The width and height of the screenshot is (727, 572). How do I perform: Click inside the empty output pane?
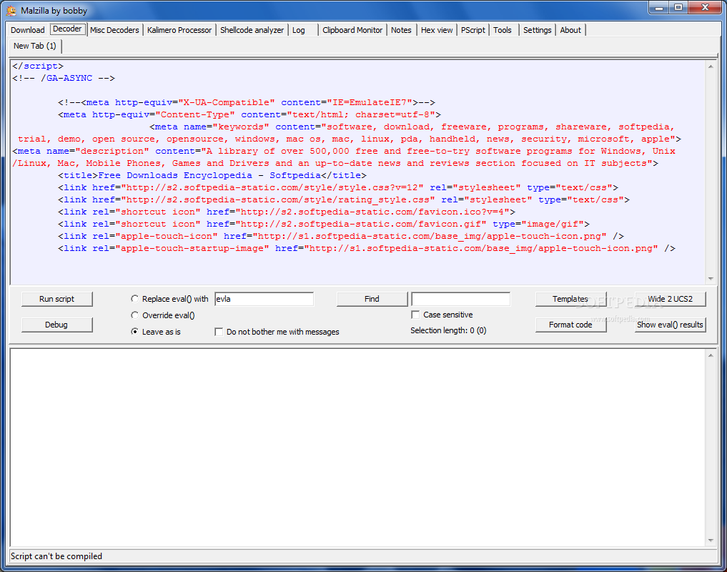tap(357, 447)
